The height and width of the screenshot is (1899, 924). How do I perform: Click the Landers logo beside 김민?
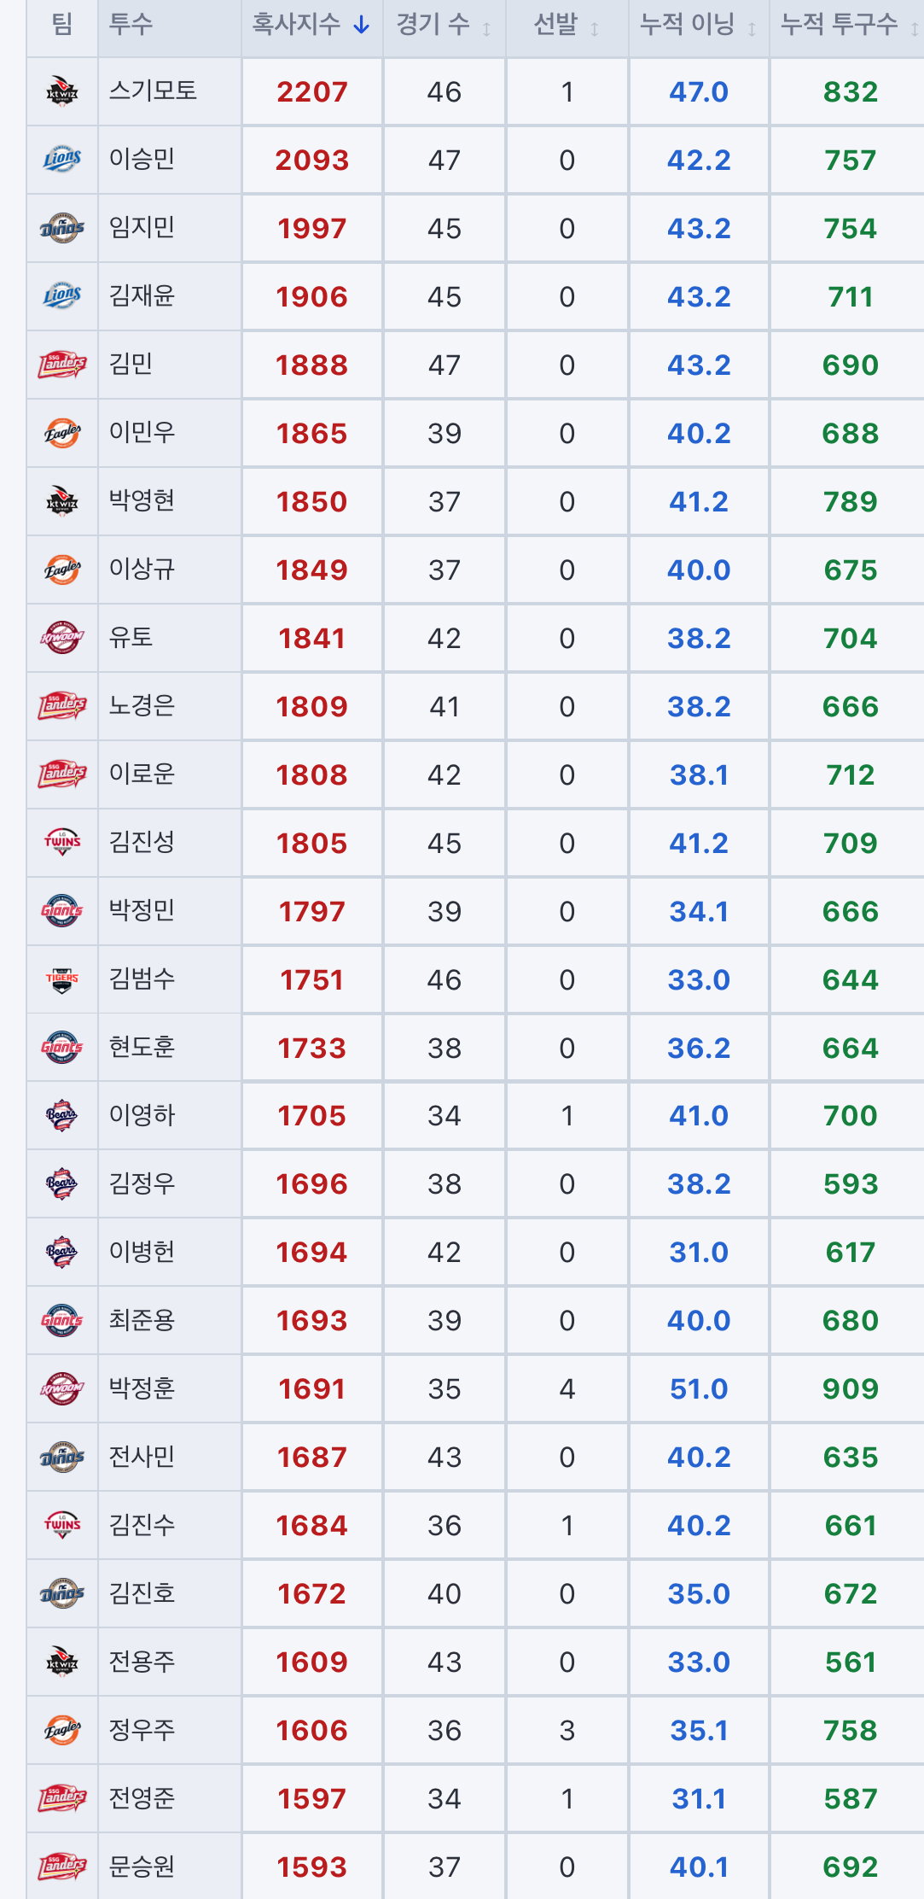coord(62,365)
